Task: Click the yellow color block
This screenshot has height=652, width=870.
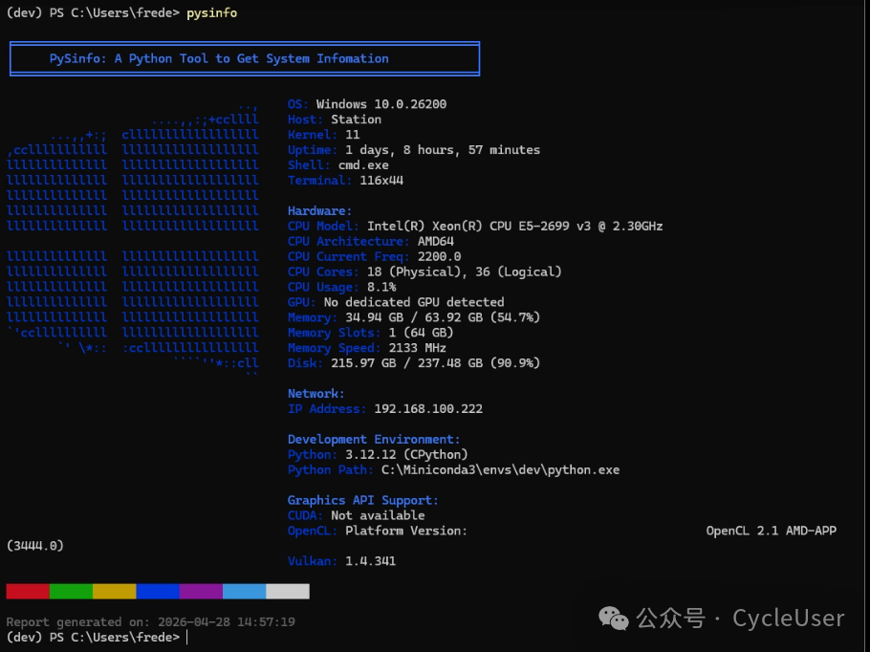Action: coord(115,591)
